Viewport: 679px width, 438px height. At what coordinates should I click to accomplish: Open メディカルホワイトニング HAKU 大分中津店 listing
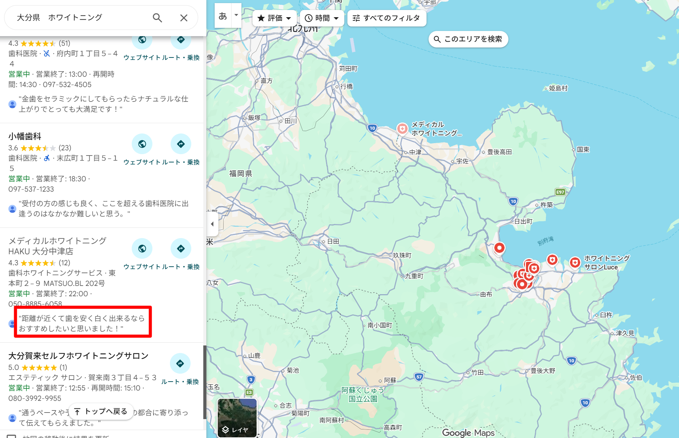57,246
